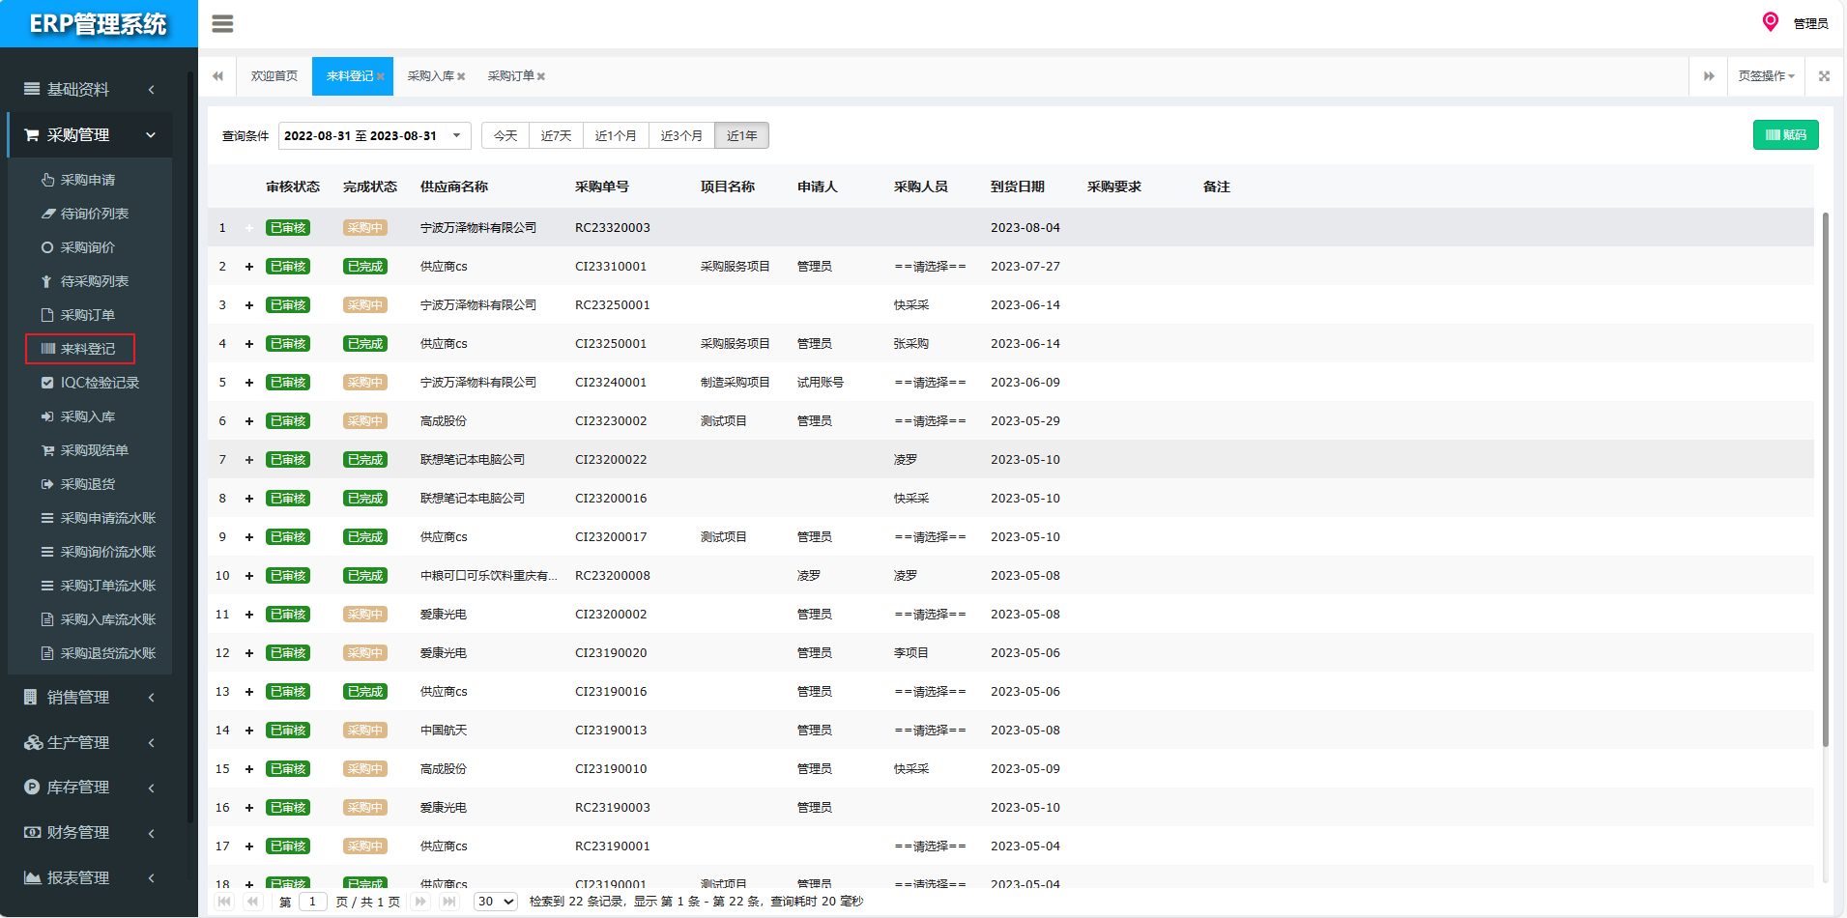
Task: Select the 今天 filter
Action: (505, 136)
